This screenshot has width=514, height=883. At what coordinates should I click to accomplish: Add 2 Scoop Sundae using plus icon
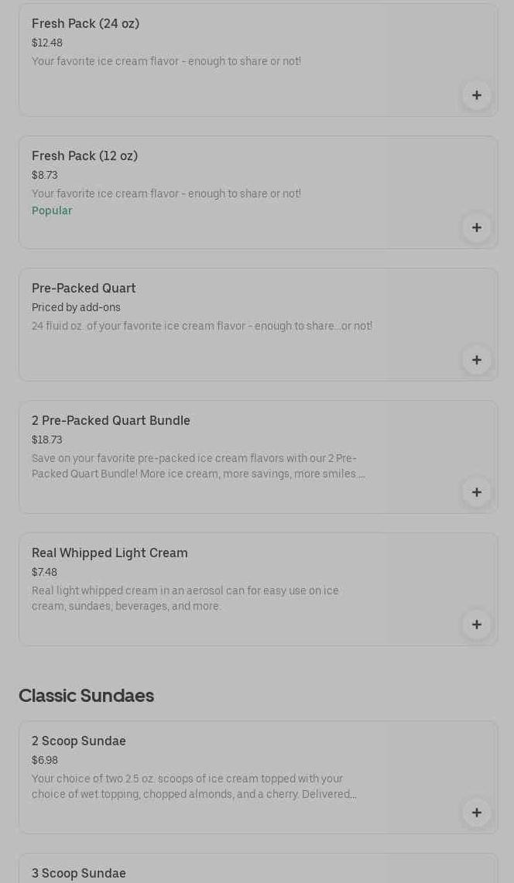[477, 813]
